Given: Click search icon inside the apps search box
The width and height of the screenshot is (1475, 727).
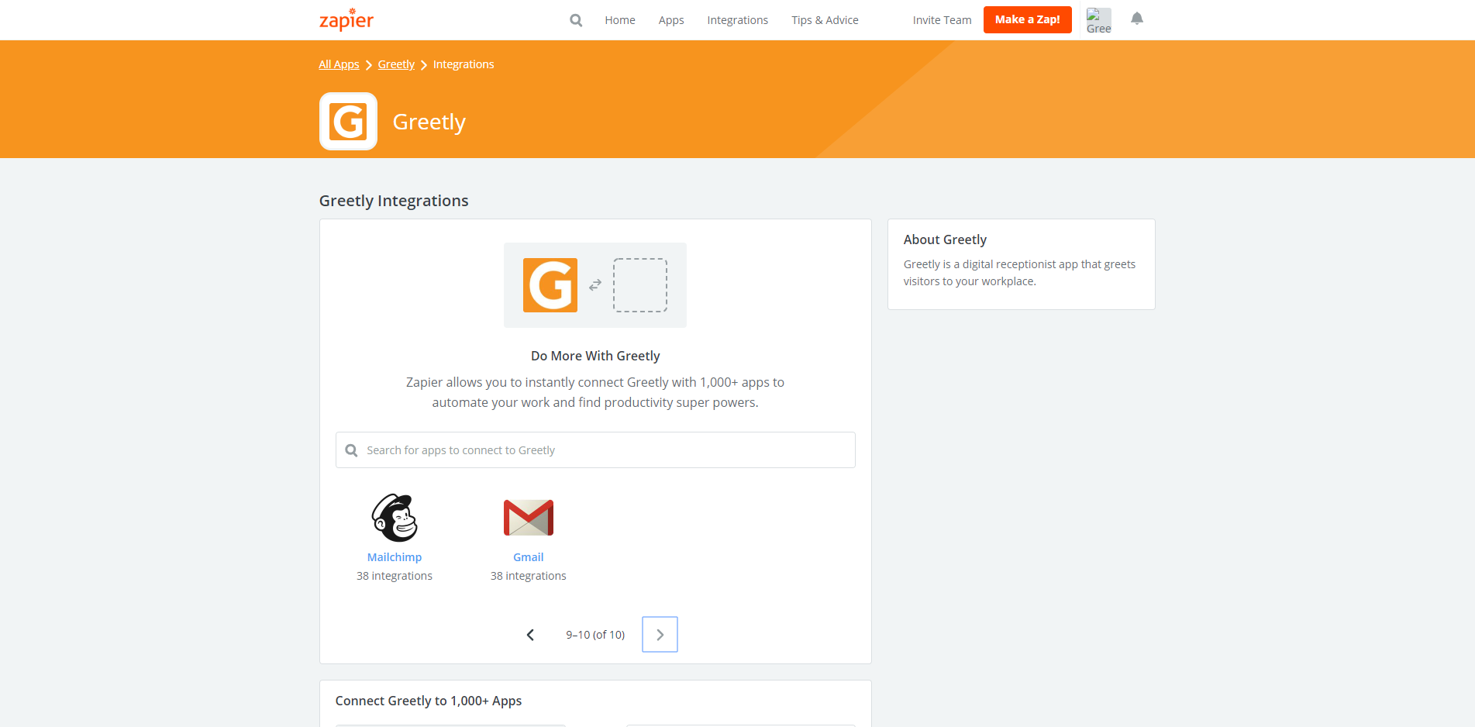Looking at the screenshot, I should (351, 450).
